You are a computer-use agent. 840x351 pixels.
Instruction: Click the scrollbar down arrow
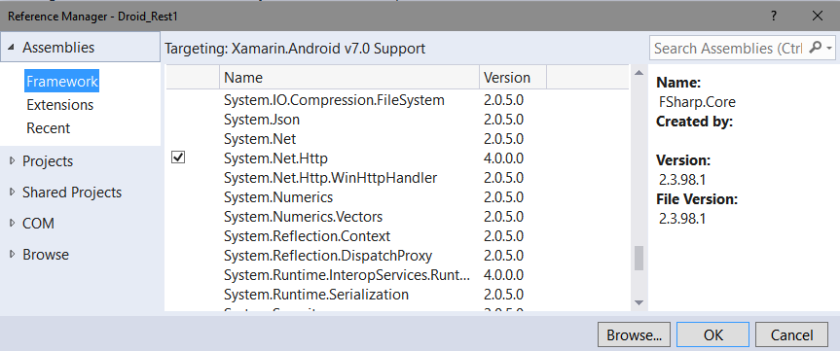coord(639,302)
